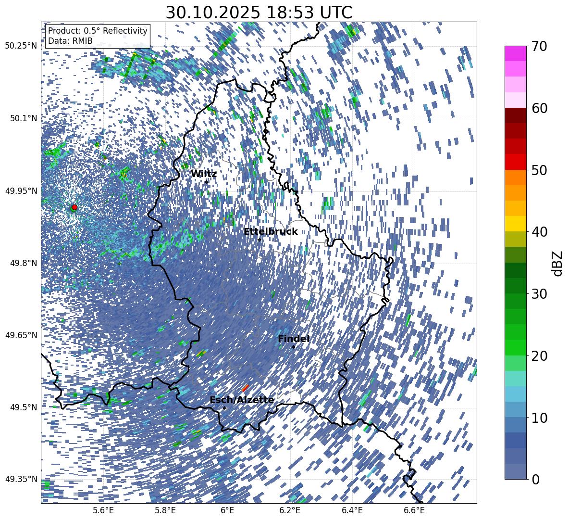Click the title 30.10.2025 18:53 UTC
The width and height of the screenshot is (569, 520).
tap(259, 13)
